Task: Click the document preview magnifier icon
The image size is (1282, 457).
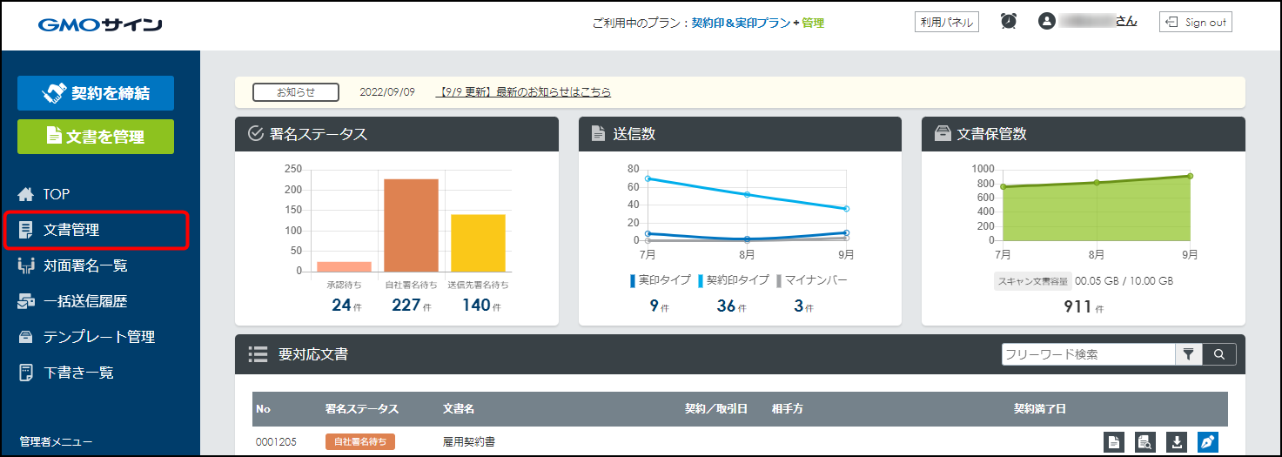Action: point(1145,442)
